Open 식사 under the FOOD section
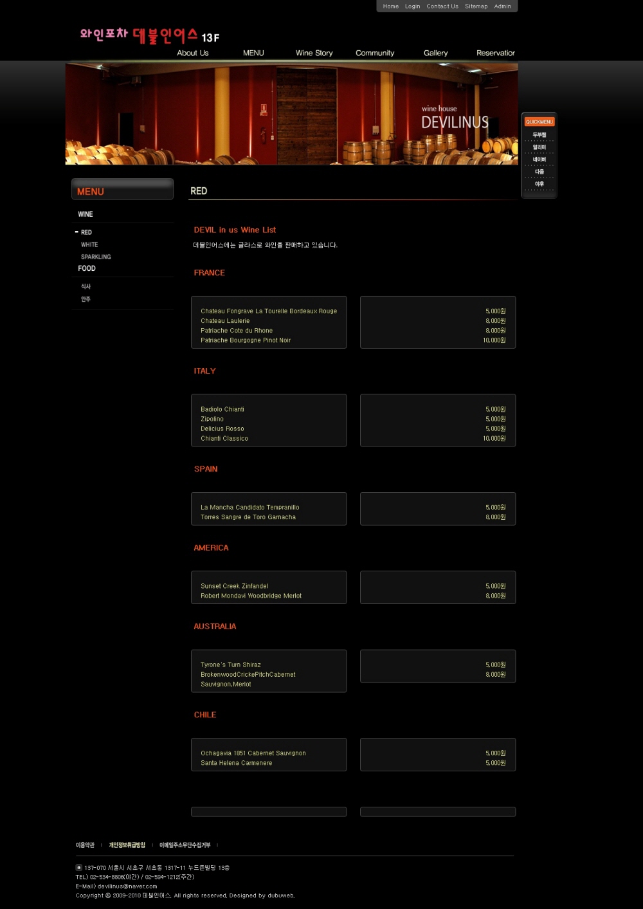 click(86, 287)
